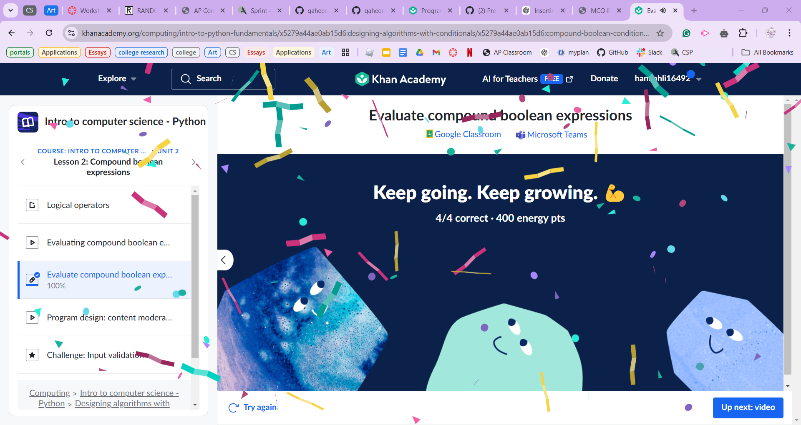Select Evaluate compound boolean exp exercise
Screen dimensions: 801x425
[x=104, y=280]
